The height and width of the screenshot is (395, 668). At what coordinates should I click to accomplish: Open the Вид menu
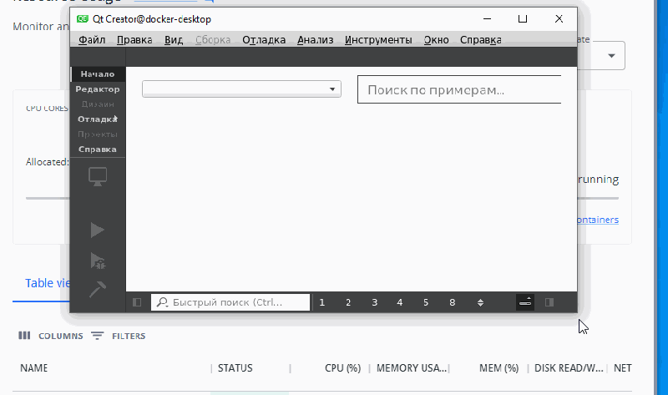coord(174,40)
